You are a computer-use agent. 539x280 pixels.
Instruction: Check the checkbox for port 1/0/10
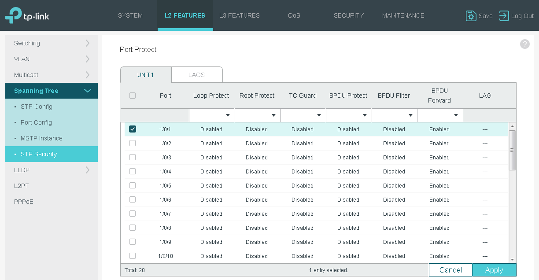tap(133, 256)
